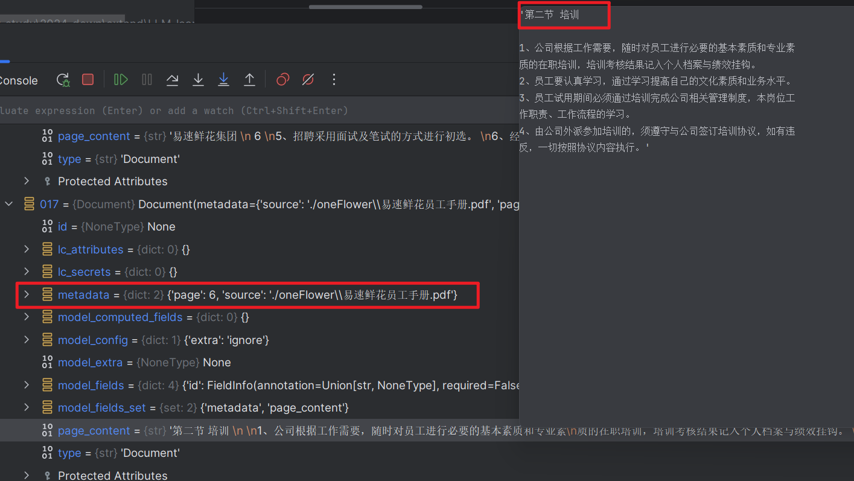Click the set icon beside model_fields_set
The image size is (854, 481).
tap(47, 407)
